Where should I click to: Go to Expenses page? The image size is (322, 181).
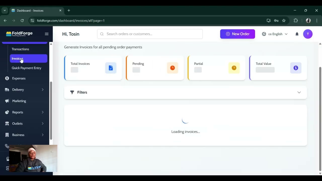(x=19, y=78)
